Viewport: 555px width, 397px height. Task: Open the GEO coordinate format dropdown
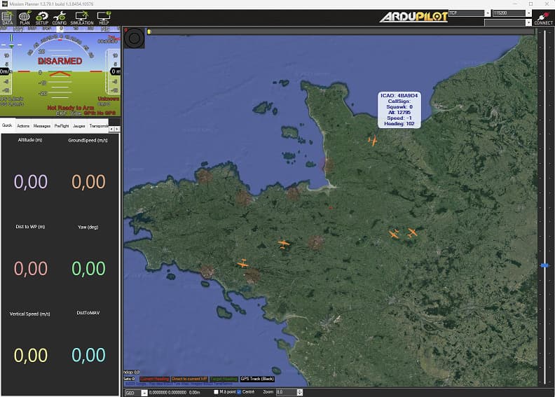pyautogui.click(x=144, y=393)
